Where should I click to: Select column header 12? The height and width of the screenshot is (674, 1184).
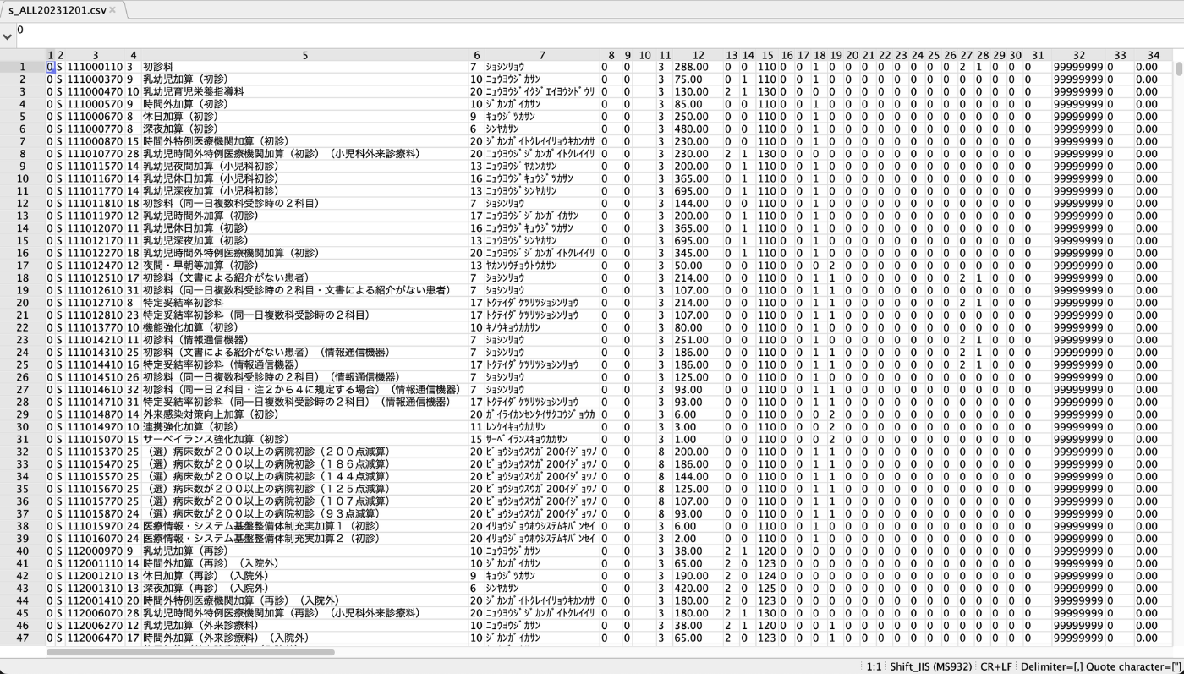coord(698,55)
